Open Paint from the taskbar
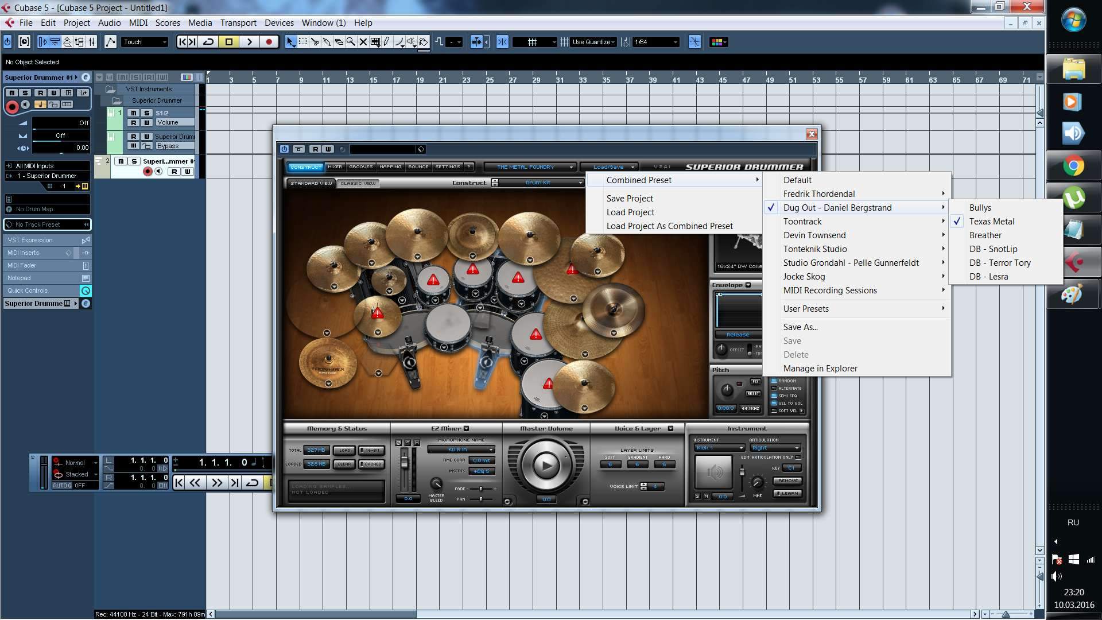Image resolution: width=1102 pixels, height=620 pixels. (x=1073, y=295)
